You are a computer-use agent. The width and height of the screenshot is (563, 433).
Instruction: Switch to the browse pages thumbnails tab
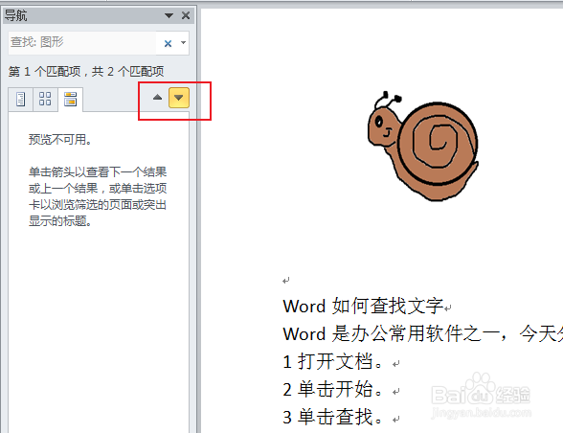[45, 99]
